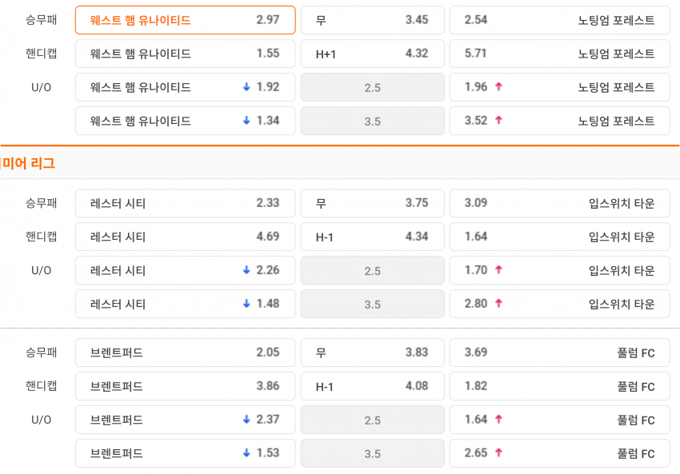Select 레스터 시티 handicap odds 4.69
The height and width of the screenshot is (474, 680).
[x=185, y=237]
